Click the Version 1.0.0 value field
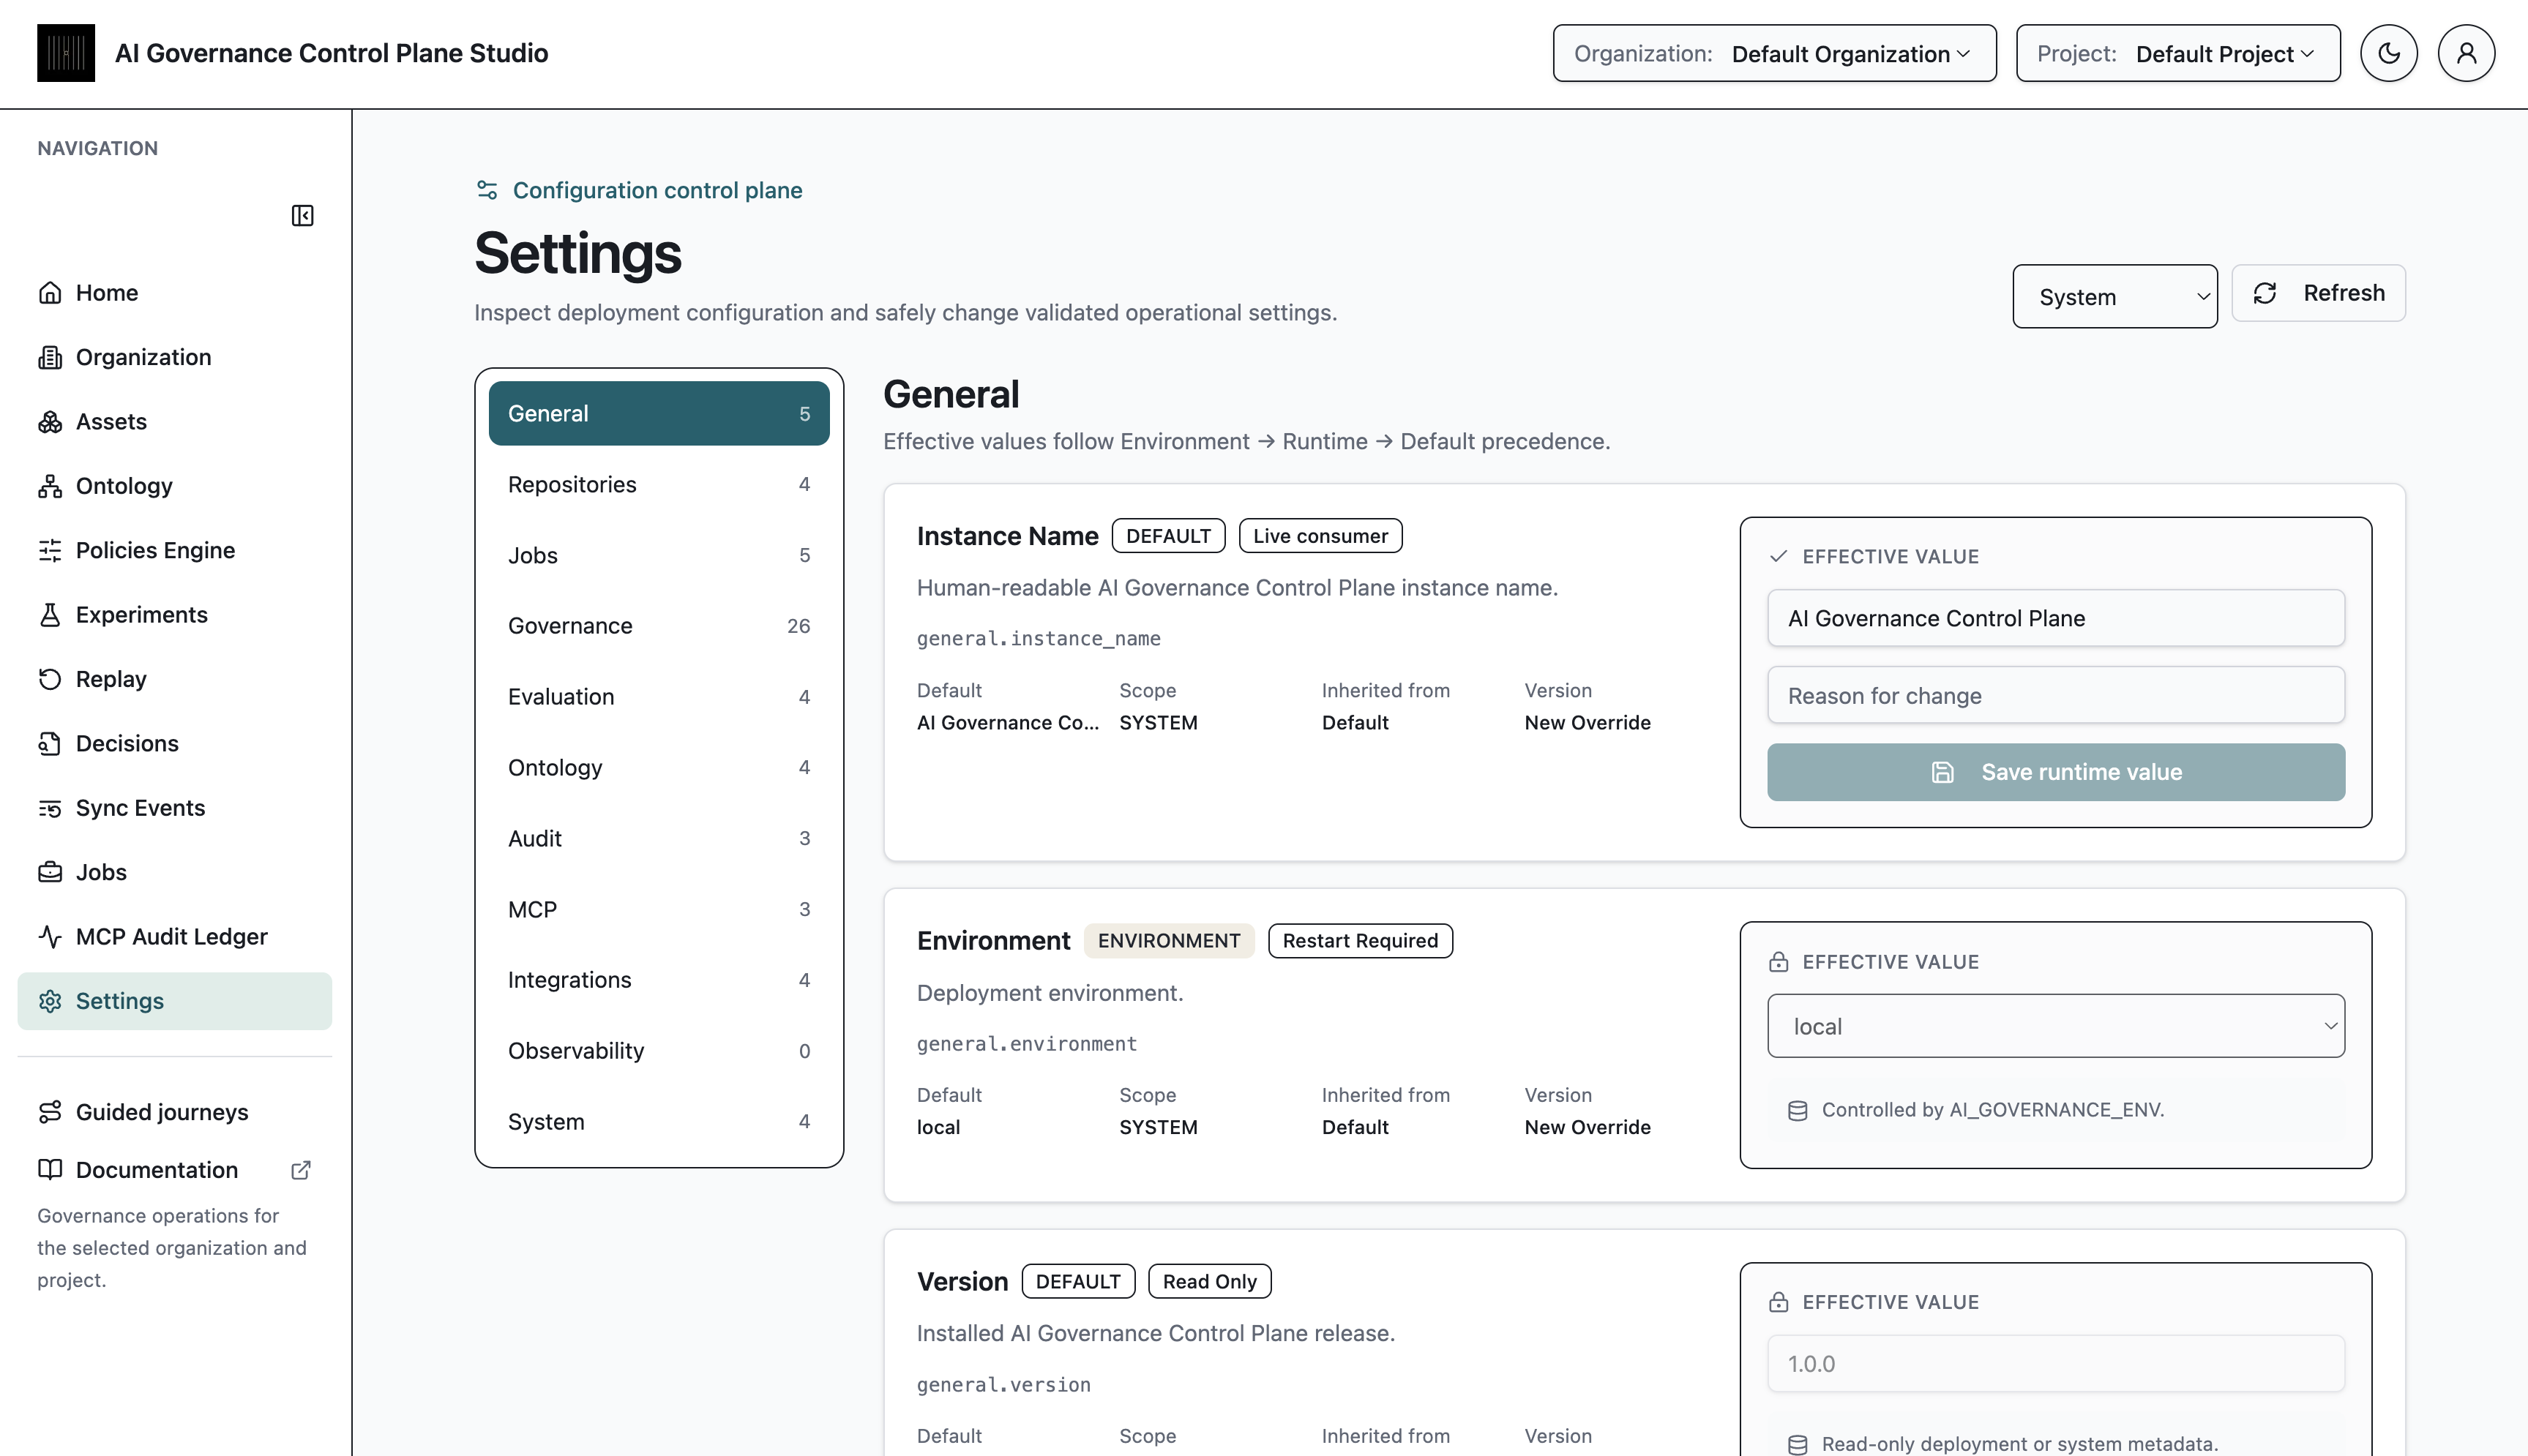2528x1456 pixels. [2056, 1364]
